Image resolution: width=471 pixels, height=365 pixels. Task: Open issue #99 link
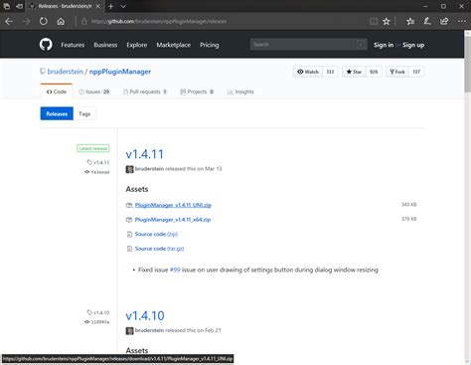175,270
